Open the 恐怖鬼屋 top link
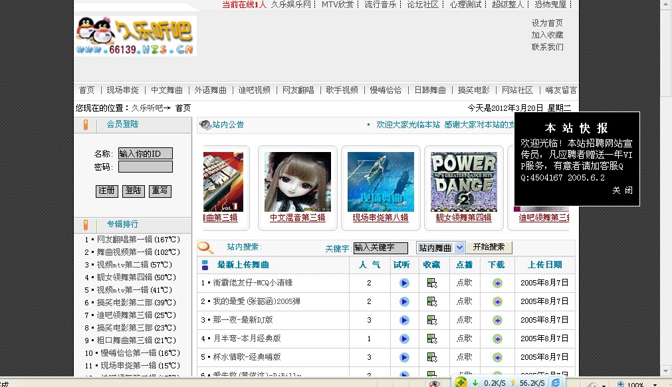This screenshot has height=387, width=672. [x=551, y=5]
